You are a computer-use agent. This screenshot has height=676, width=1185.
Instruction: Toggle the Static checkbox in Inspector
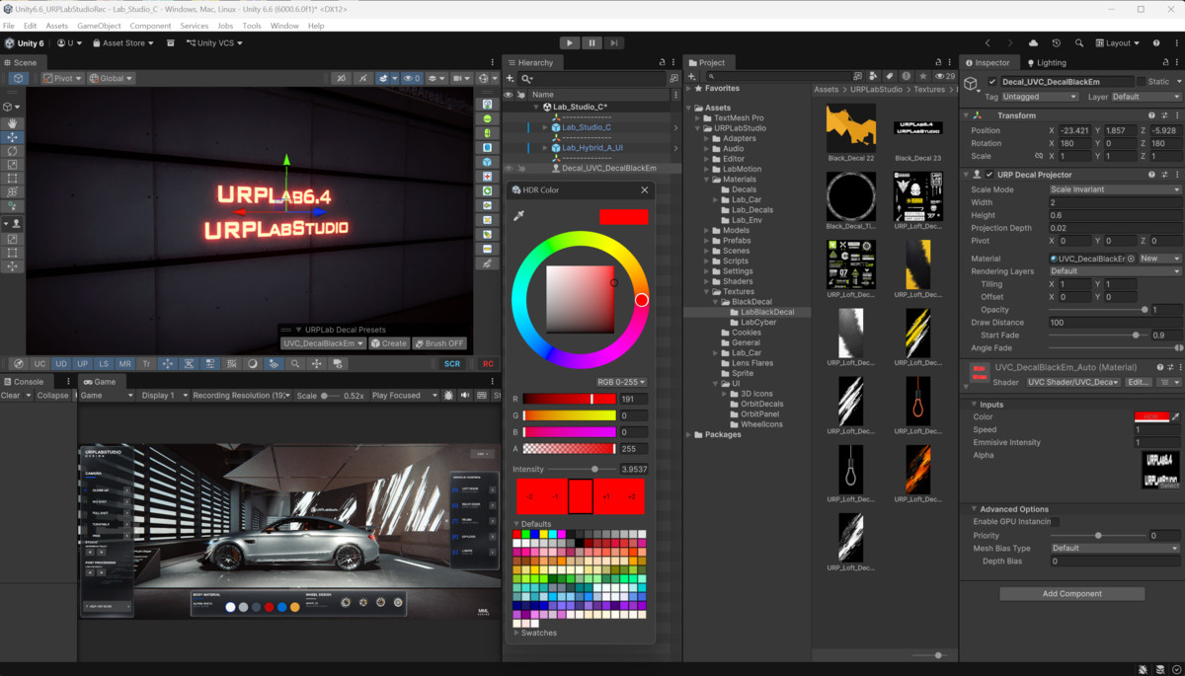(1141, 82)
